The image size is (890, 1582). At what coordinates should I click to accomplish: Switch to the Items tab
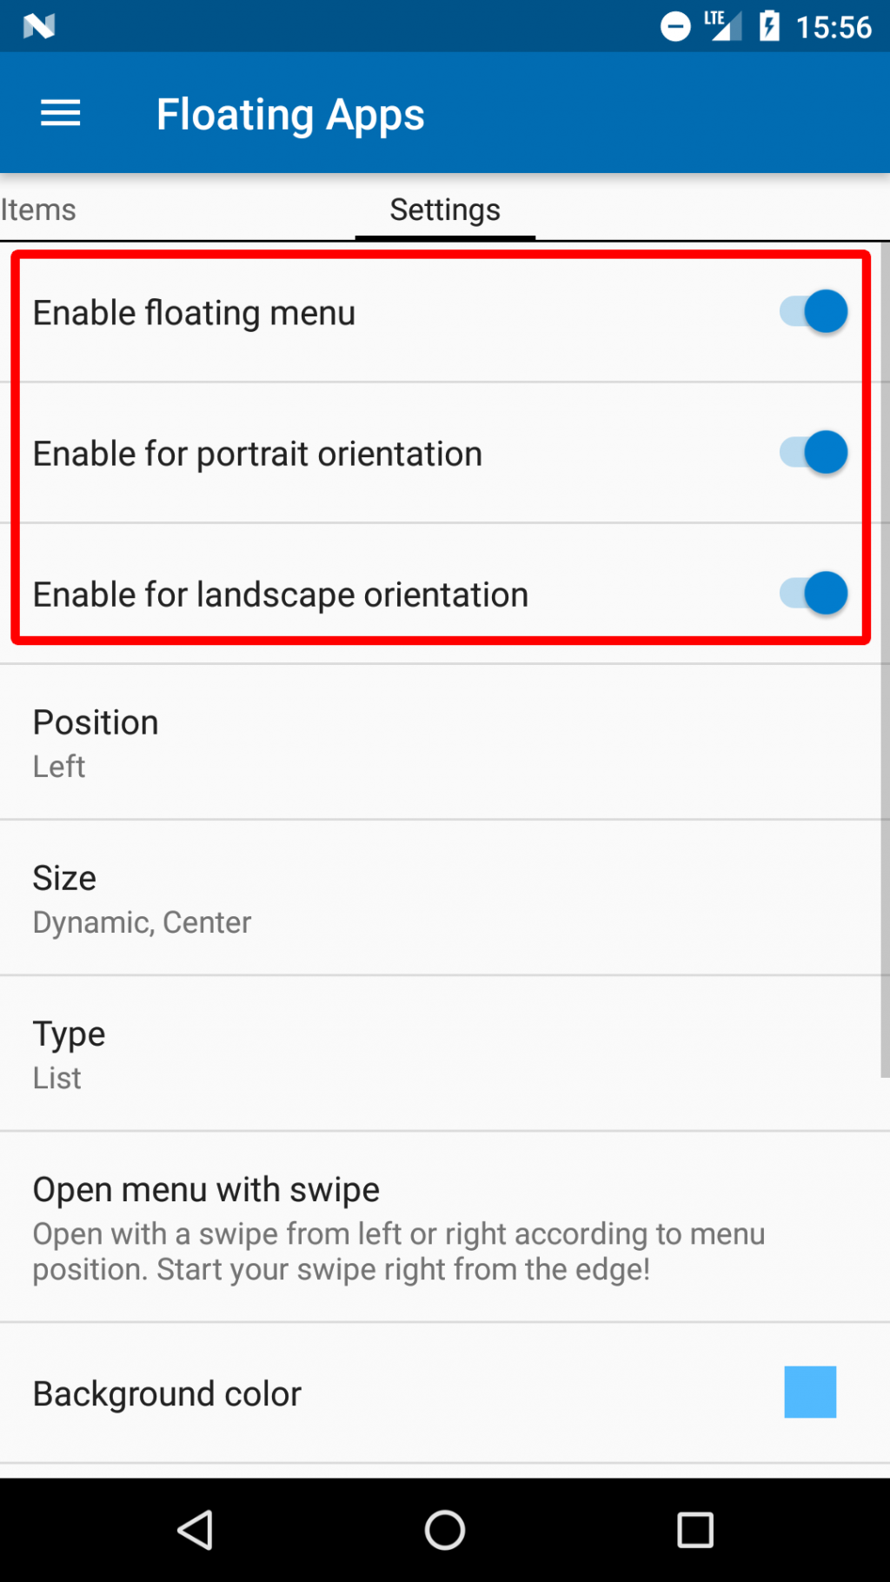[x=38, y=209]
